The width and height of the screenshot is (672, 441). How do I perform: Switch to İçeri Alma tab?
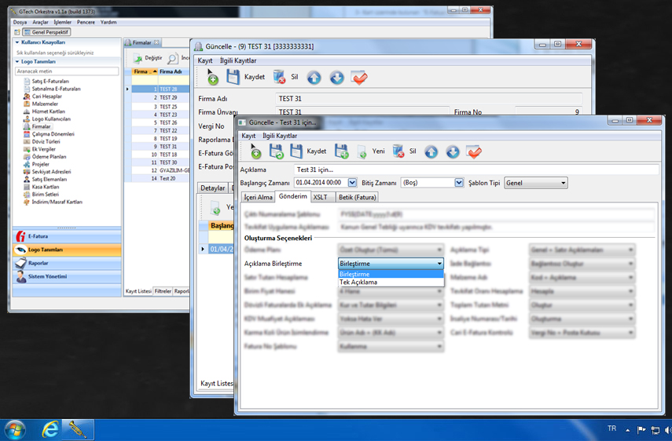(258, 197)
